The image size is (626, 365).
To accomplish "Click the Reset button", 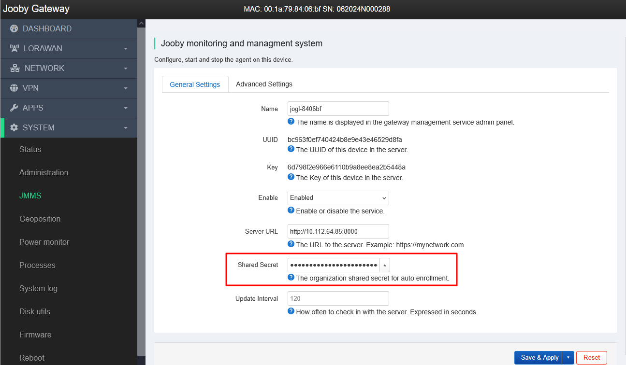I will (x=591, y=358).
